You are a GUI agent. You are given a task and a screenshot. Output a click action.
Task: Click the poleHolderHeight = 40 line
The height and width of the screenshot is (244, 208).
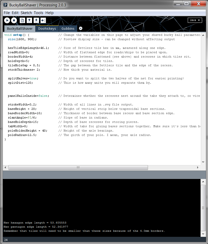pos(27,131)
